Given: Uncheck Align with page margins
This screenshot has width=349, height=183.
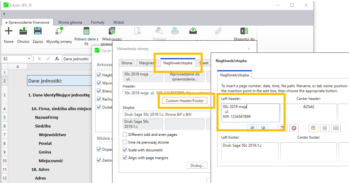Looking at the screenshot, I should (x=125, y=157).
